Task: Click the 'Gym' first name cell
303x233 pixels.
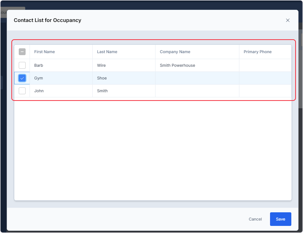Action: (61, 78)
